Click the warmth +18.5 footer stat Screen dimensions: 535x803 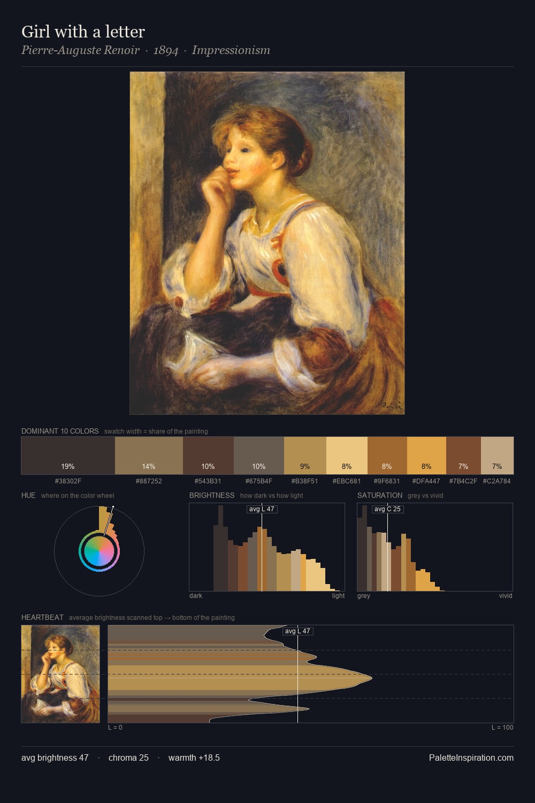click(194, 757)
